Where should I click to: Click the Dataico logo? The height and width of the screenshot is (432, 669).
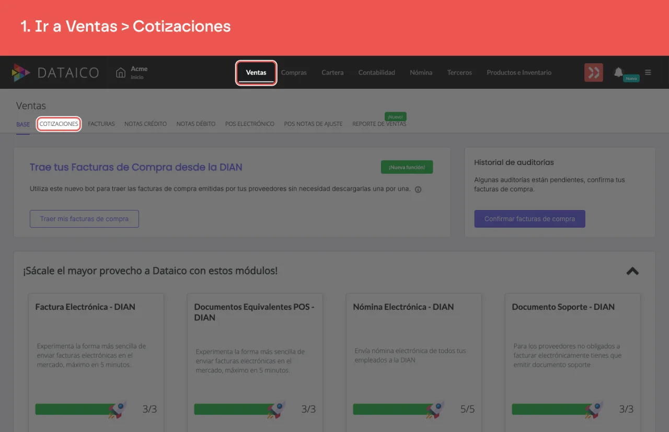pyautogui.click(x=55, y=73)
